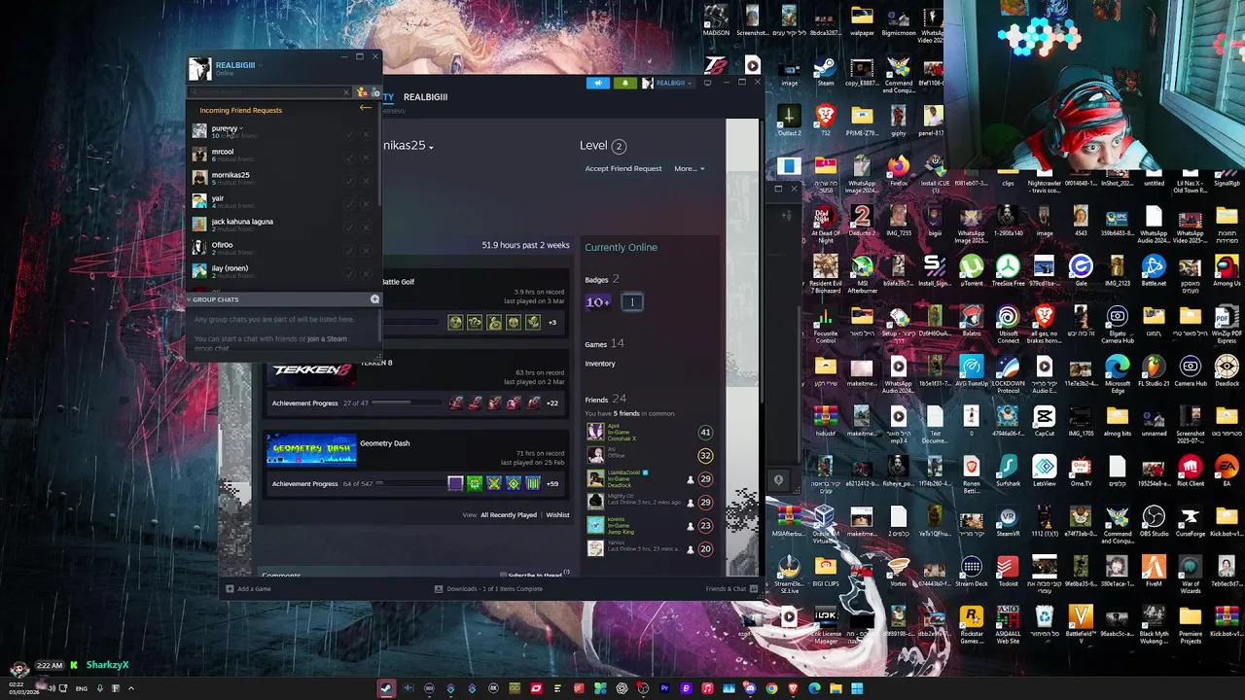Viewport: 1245px width, 700px height.
Task: Open join a Steam group chat link
Action: [x=327, y=339]
